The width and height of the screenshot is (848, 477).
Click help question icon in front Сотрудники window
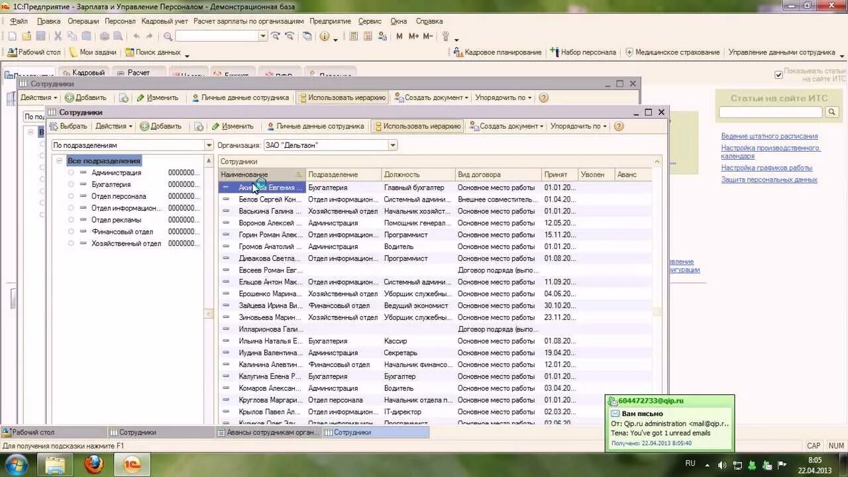[619, 126]
